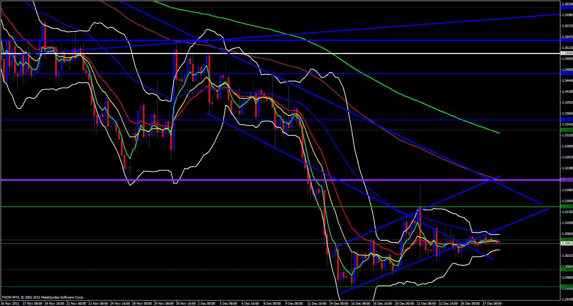Click the 20 Dec 00:00 time label
Screen dimensions: 573x306
pyautogui.click(x=405, y=304)
